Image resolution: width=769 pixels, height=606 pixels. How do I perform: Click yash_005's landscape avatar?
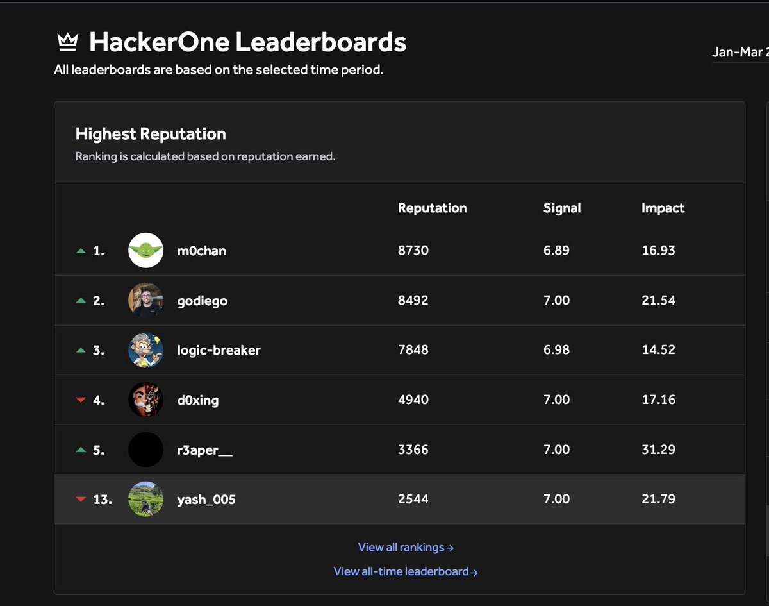146,499
